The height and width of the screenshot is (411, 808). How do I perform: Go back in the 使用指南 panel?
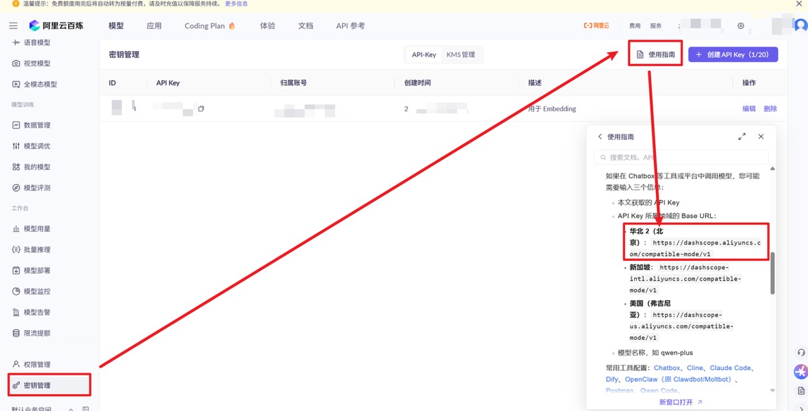tap(600, 137)
